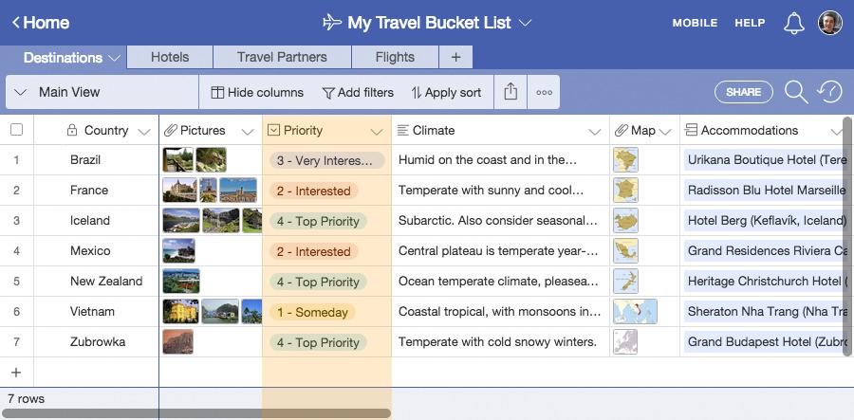Viewport: 854px width, 420px height.
Task: Click the search magnifier icon
Action: [796, 93]
